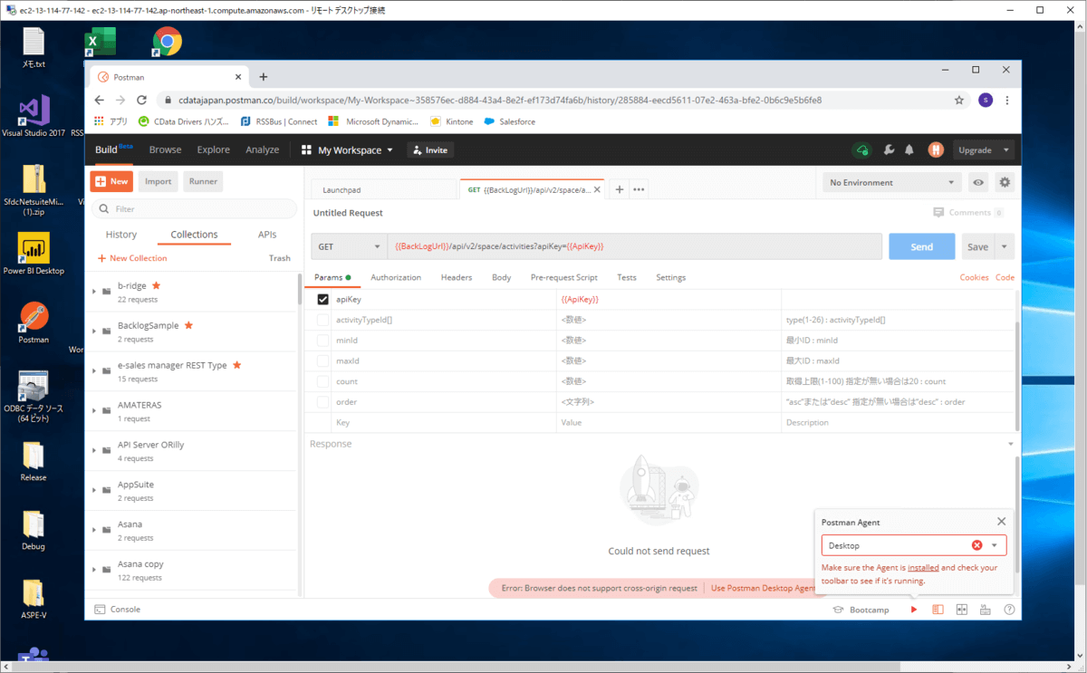Expand the BacklogSample collection
Image resolution: width=1087 pixels, height=673 pixels.
[x=94, y=332]
